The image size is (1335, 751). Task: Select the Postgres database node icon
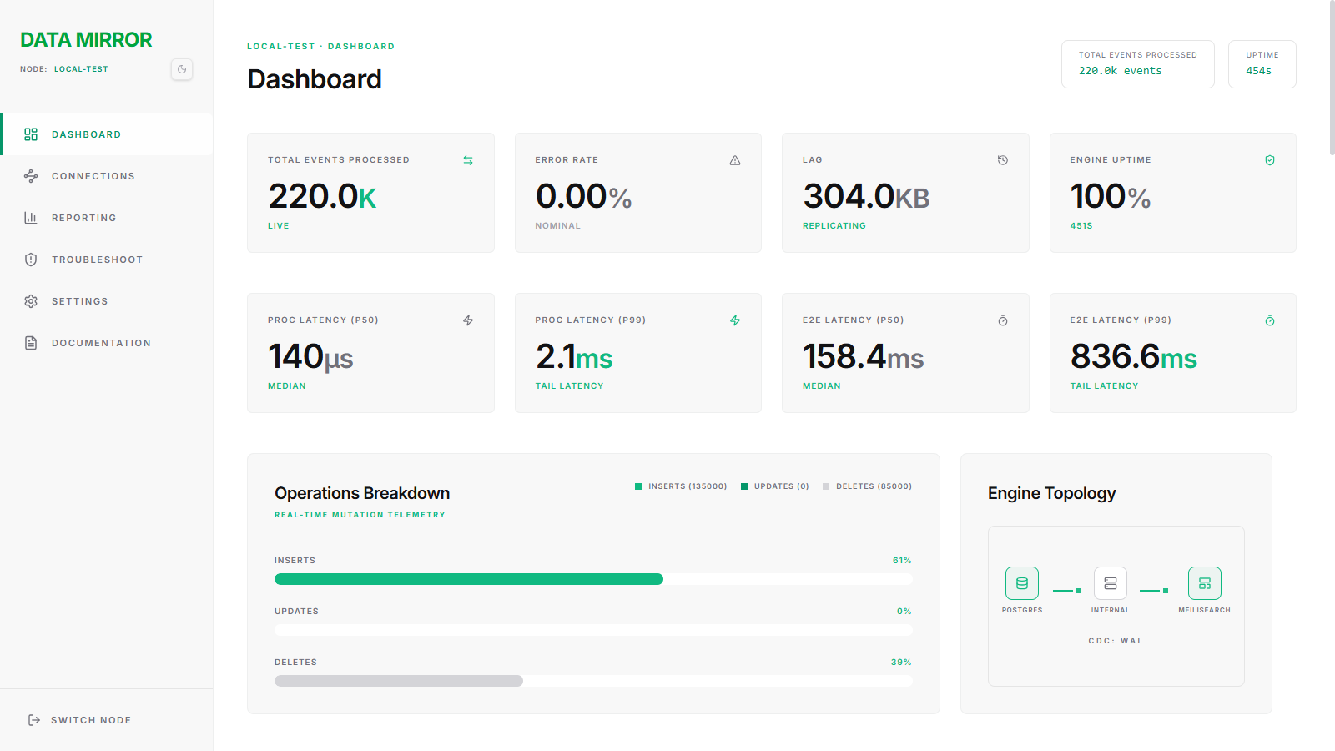1022,583
